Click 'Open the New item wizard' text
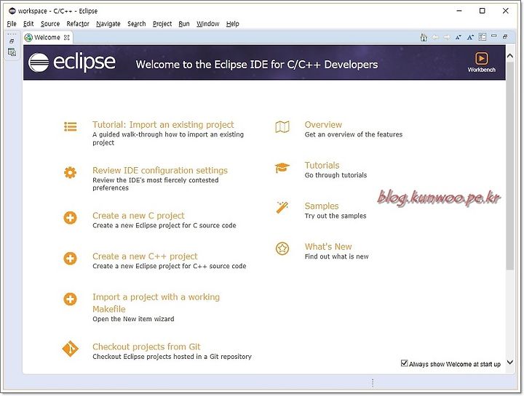This screenshot has width=524, height=396. click(x=133, y=319)
